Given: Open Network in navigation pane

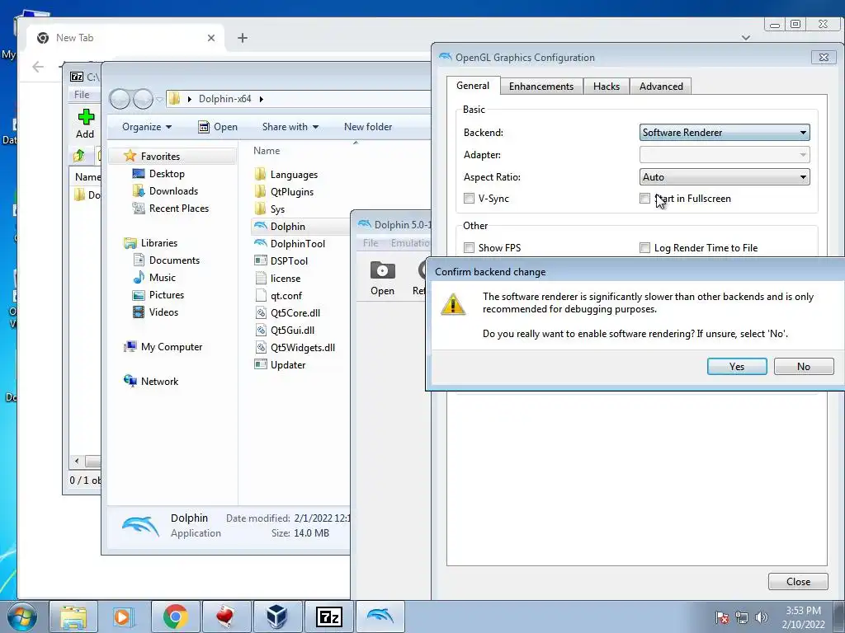Looking at the screenshot, I should click(x=159, y=382).
